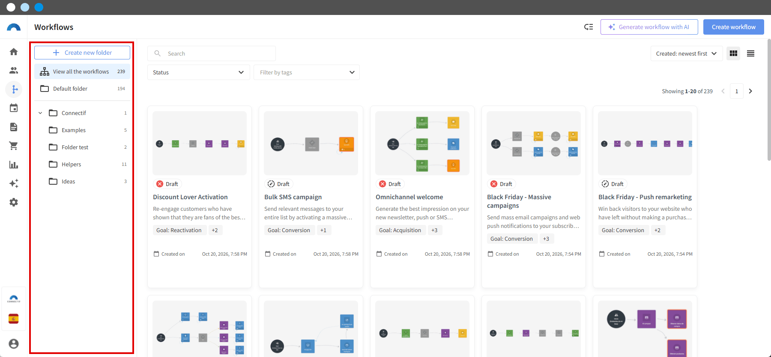
Task: Collapse the Connectif folder chevron
Action: click(x=40, y=113)
